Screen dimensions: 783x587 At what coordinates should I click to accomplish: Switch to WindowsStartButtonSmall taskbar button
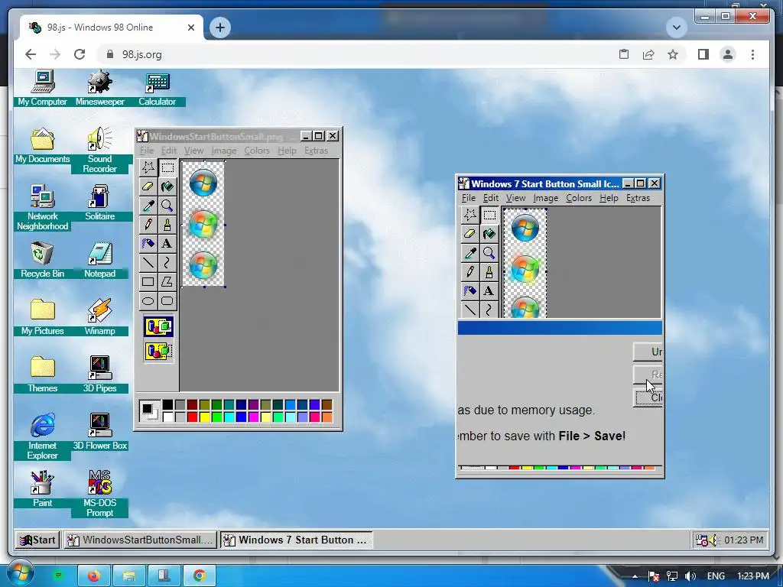[141, 540]
